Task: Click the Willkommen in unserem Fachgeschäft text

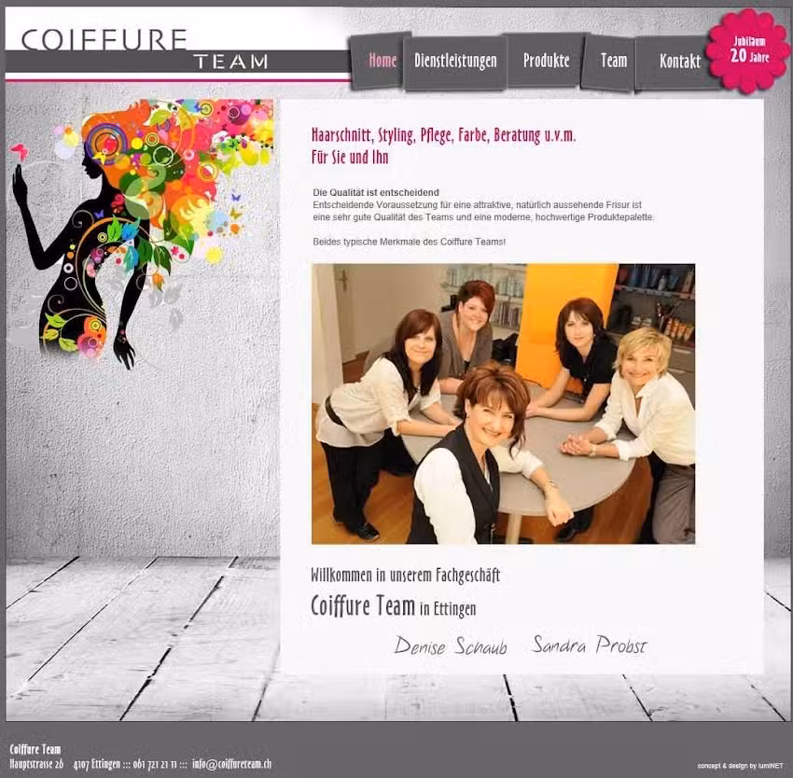Action: [x=404, y=576]
